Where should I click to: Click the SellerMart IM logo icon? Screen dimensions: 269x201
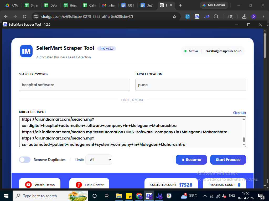(26, 51)
